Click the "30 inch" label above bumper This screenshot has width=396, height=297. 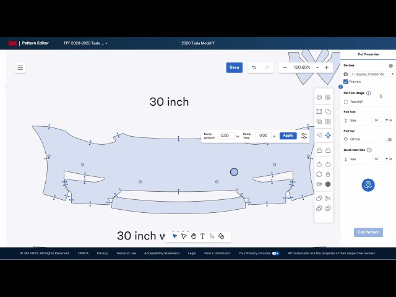click(169, 101)
